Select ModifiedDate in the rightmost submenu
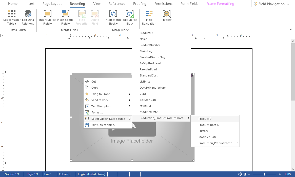Viewport: 295px width, 177px height. click(x=215, y=137)
